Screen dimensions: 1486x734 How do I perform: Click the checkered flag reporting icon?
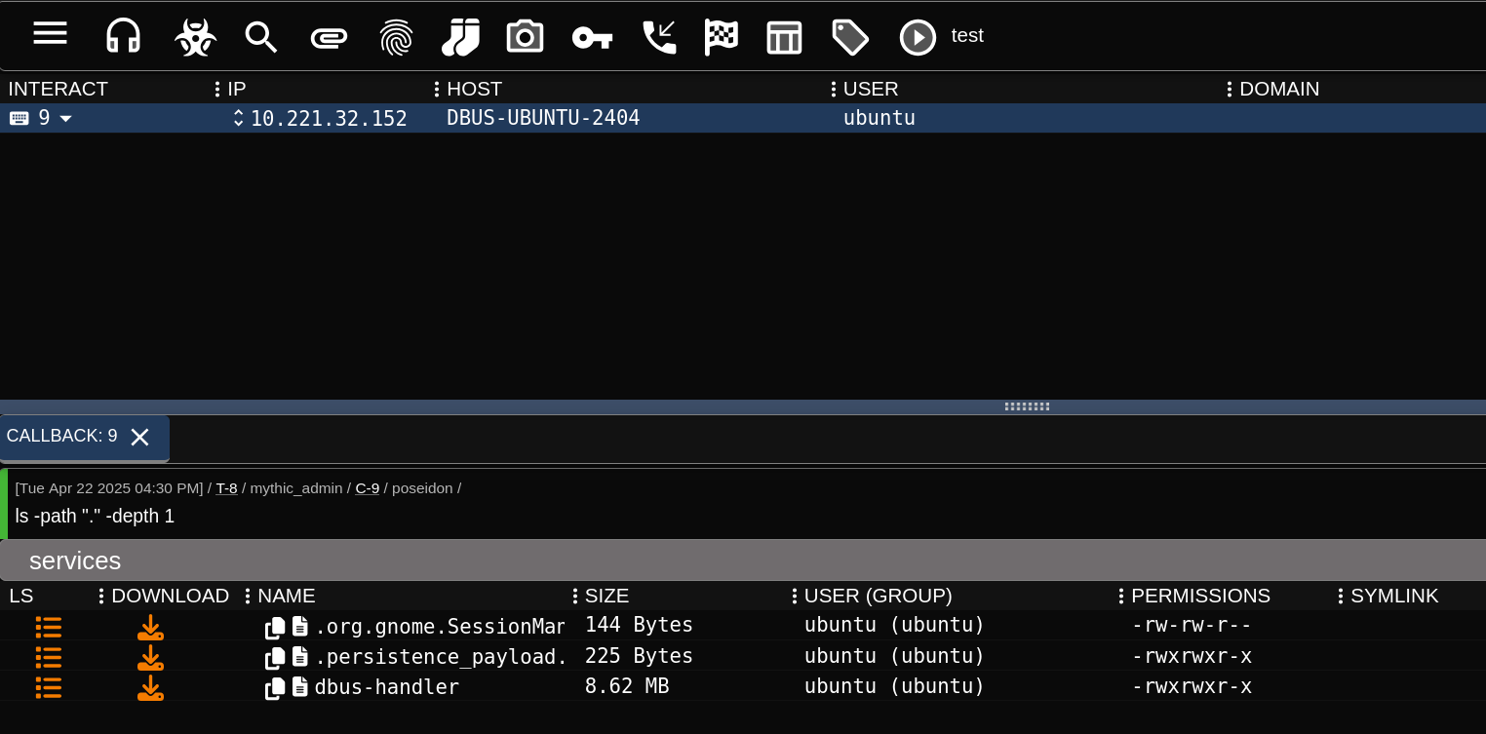point(721,37)
